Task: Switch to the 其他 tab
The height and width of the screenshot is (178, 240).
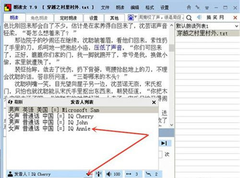Action: point(114,18)
